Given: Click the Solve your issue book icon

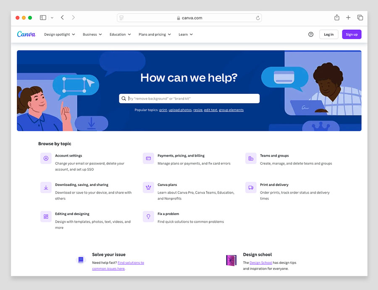Looking at the screenshot, I should tap(81, 260).
